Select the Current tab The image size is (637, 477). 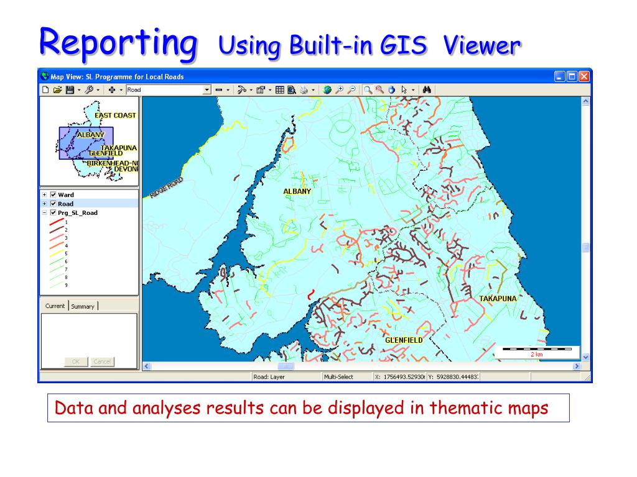[x=55, y=306]
